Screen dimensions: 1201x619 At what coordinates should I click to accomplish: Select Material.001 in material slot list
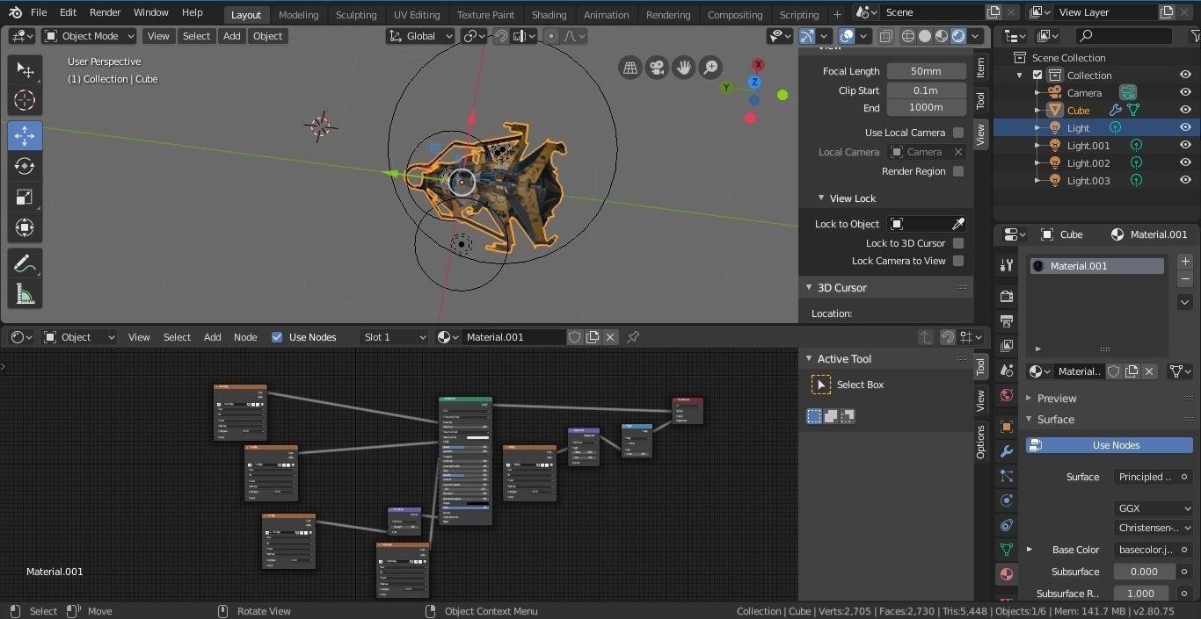[1097, 266]
